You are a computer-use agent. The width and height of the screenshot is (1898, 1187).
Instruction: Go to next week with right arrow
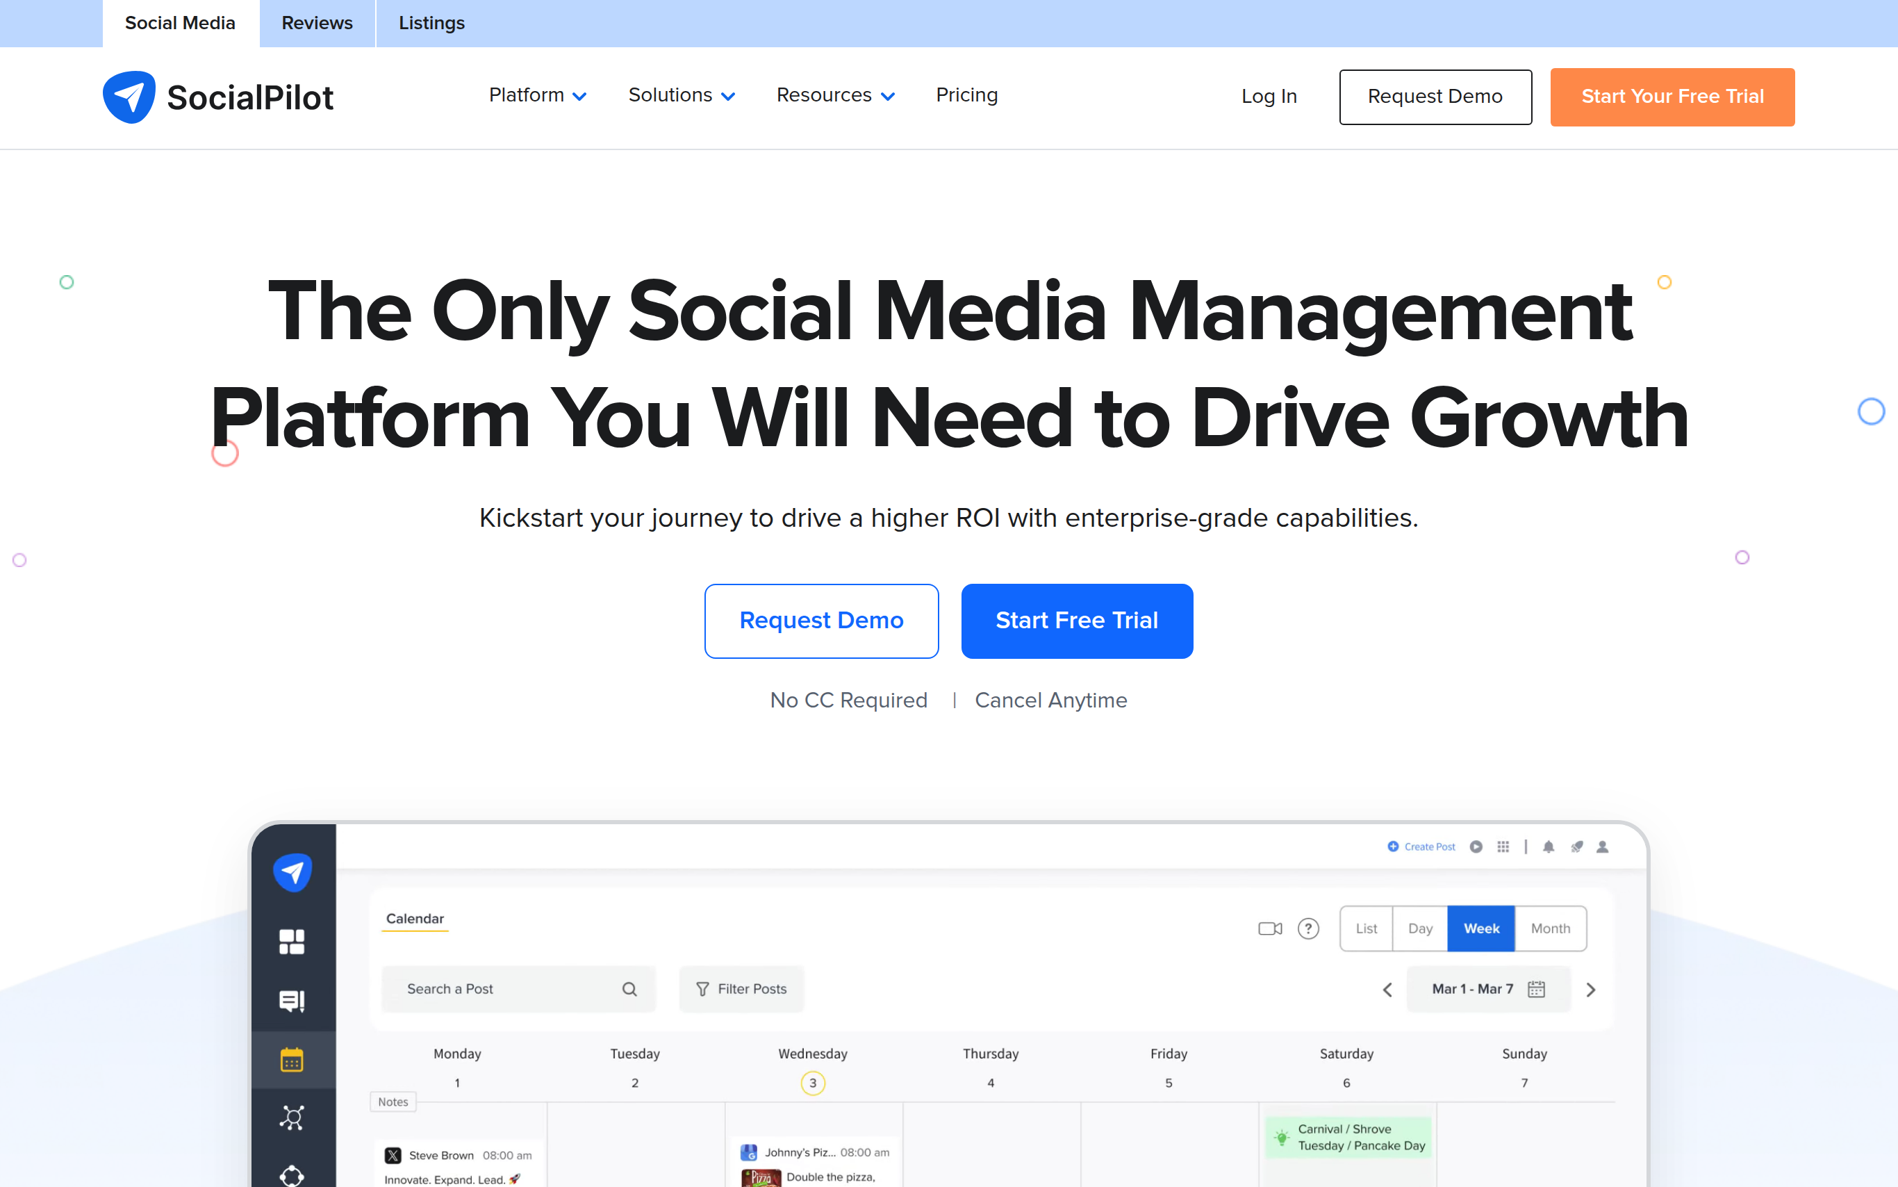pyautogui.click(x=1590, y=989)
